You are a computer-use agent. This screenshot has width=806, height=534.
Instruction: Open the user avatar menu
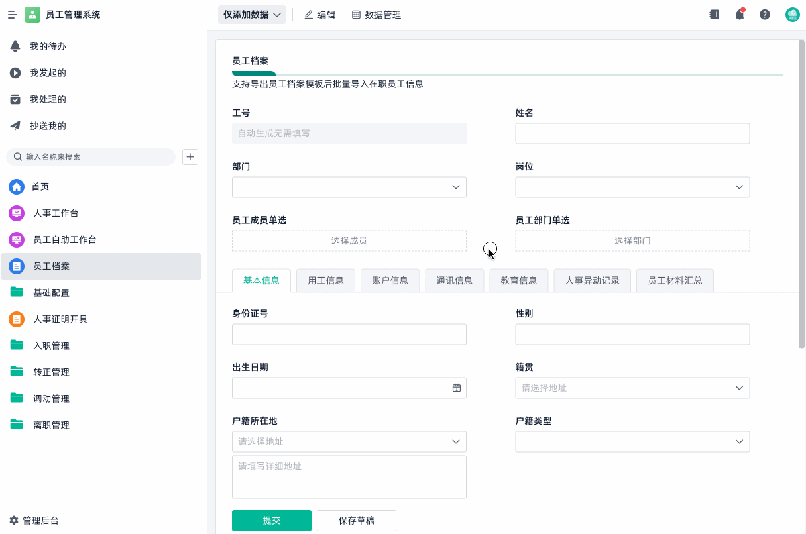tap(792, 15)
